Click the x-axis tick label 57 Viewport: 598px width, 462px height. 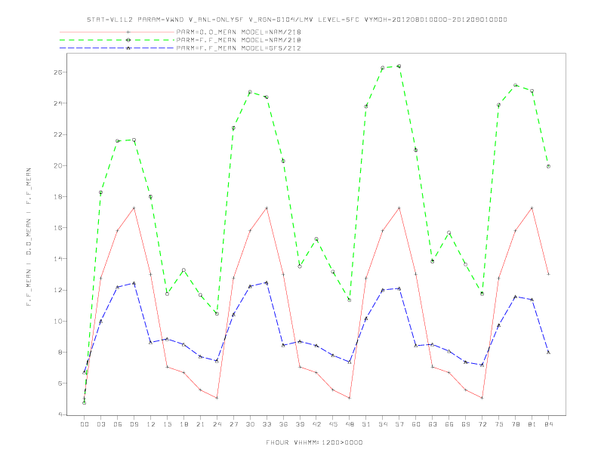click(399, 424)
